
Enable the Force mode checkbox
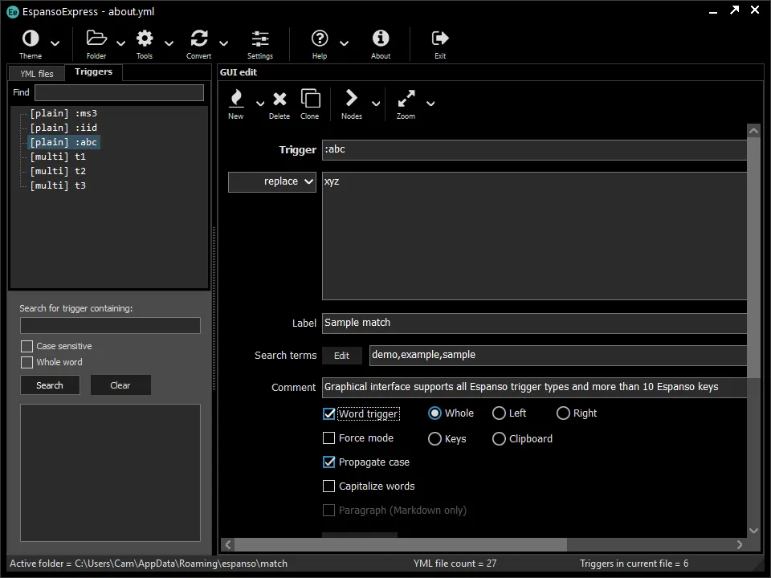[329, 438]
